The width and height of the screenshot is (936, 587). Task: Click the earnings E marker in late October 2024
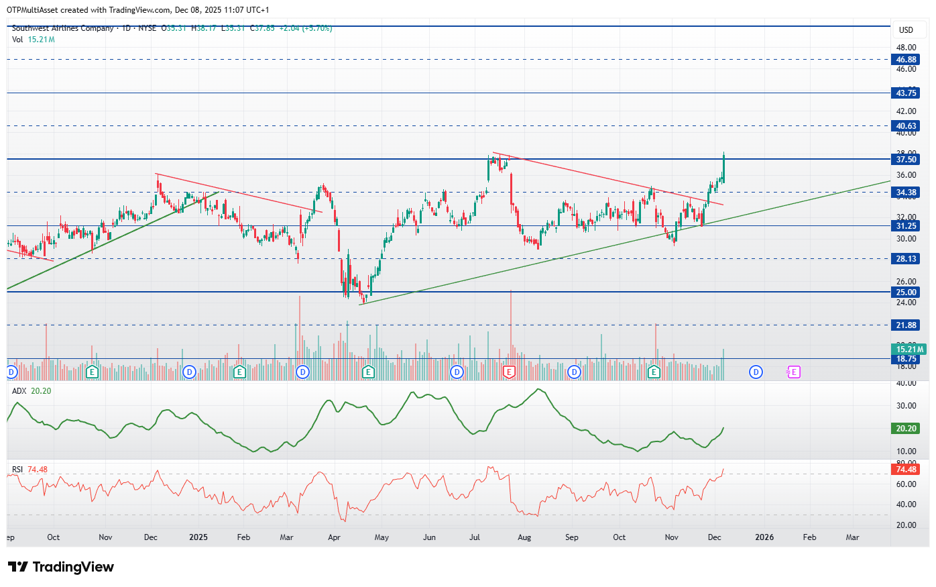93,372
